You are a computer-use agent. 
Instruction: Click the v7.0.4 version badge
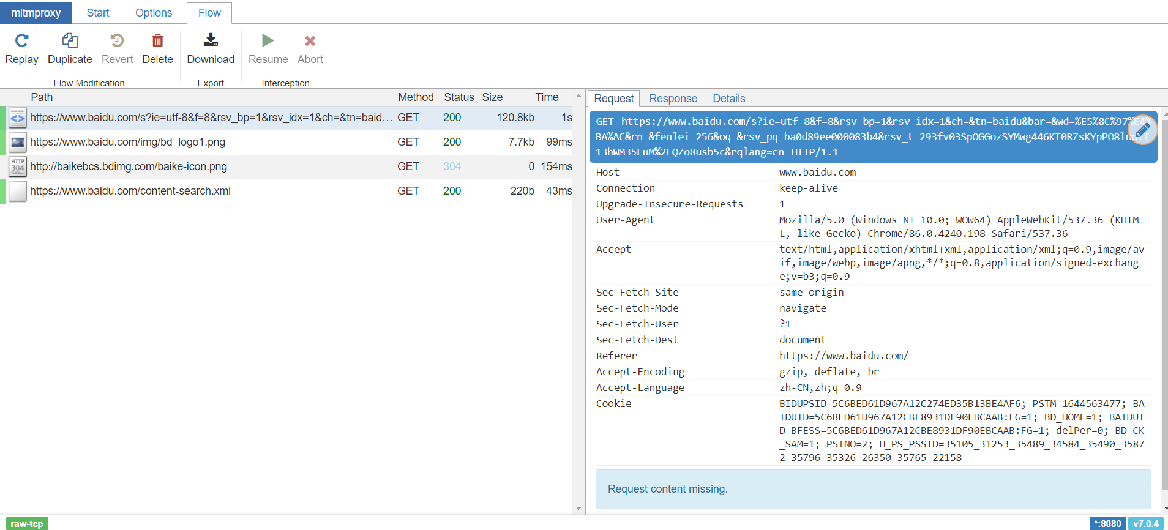(1146, 524)
